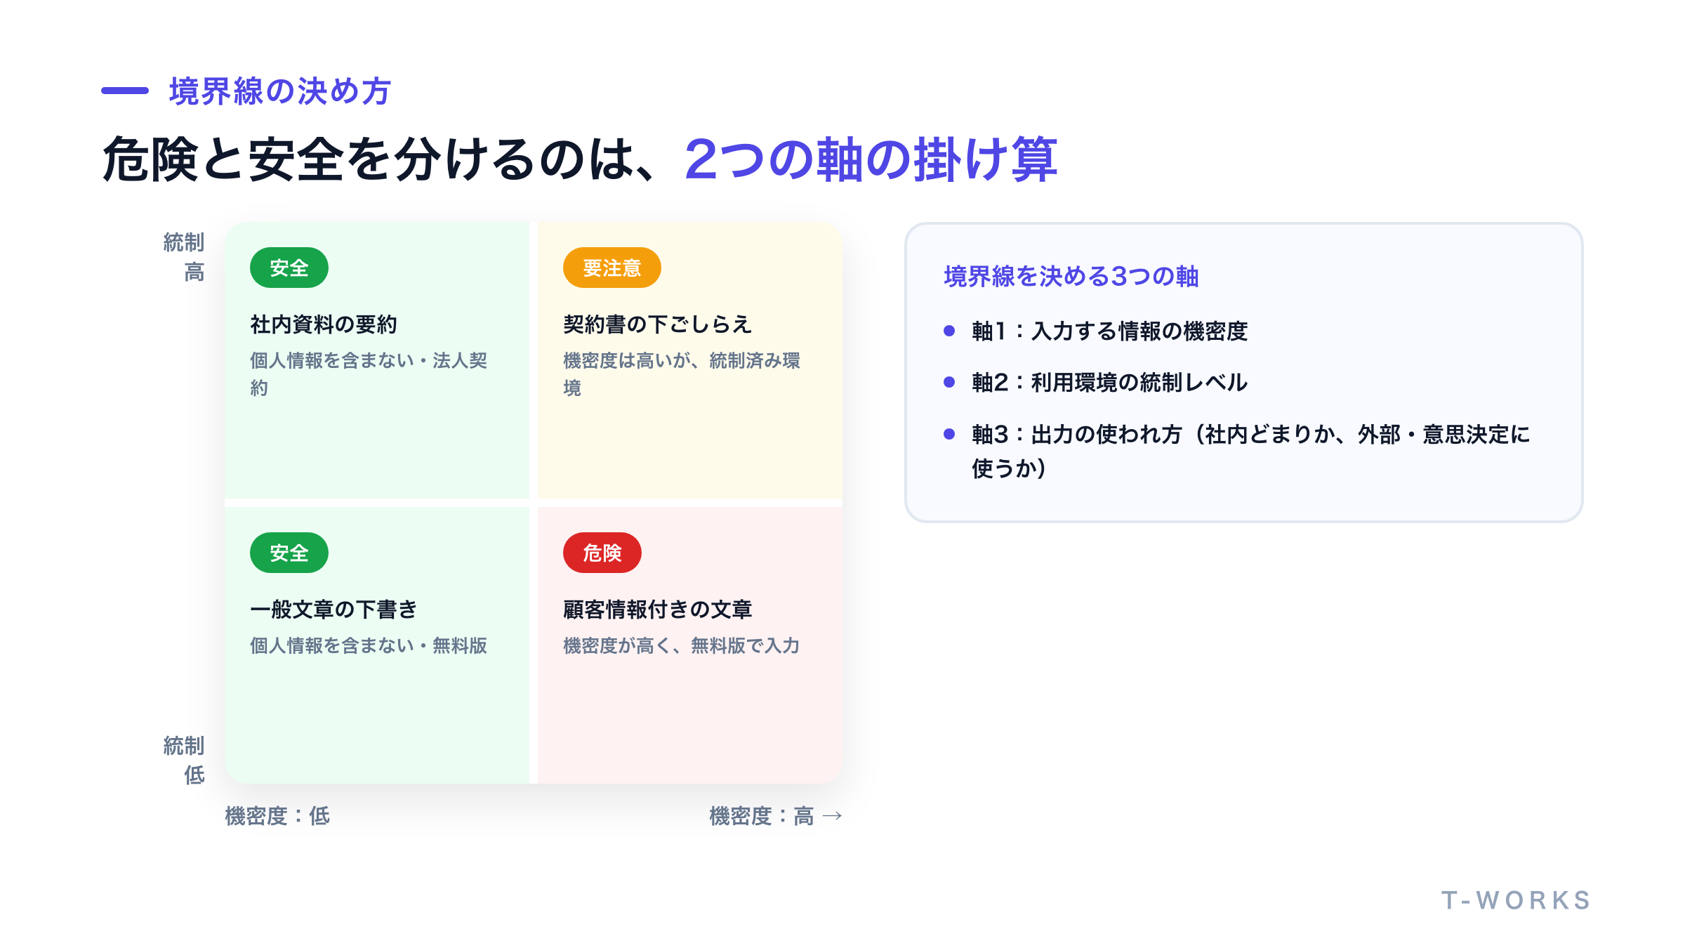This screenshot has height=948, width=1685.
Task: Click the highlighted title text 2つの軸の掛け算
Action: pos(871,159)
